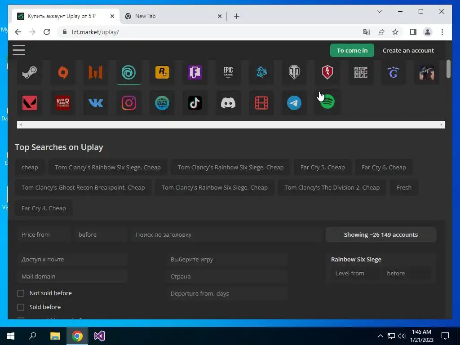460x345 pixels.
Task: Open the Fortnite accounts category icon
Action: pos(195,72)
